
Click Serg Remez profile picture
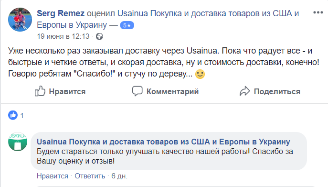coord(20,20)
